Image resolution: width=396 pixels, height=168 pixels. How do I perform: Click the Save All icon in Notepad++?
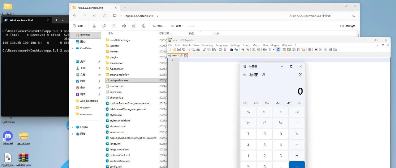[x=184, y=49]
